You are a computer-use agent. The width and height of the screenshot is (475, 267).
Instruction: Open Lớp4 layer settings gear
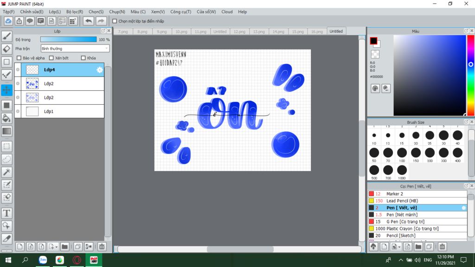click(99, 70)
